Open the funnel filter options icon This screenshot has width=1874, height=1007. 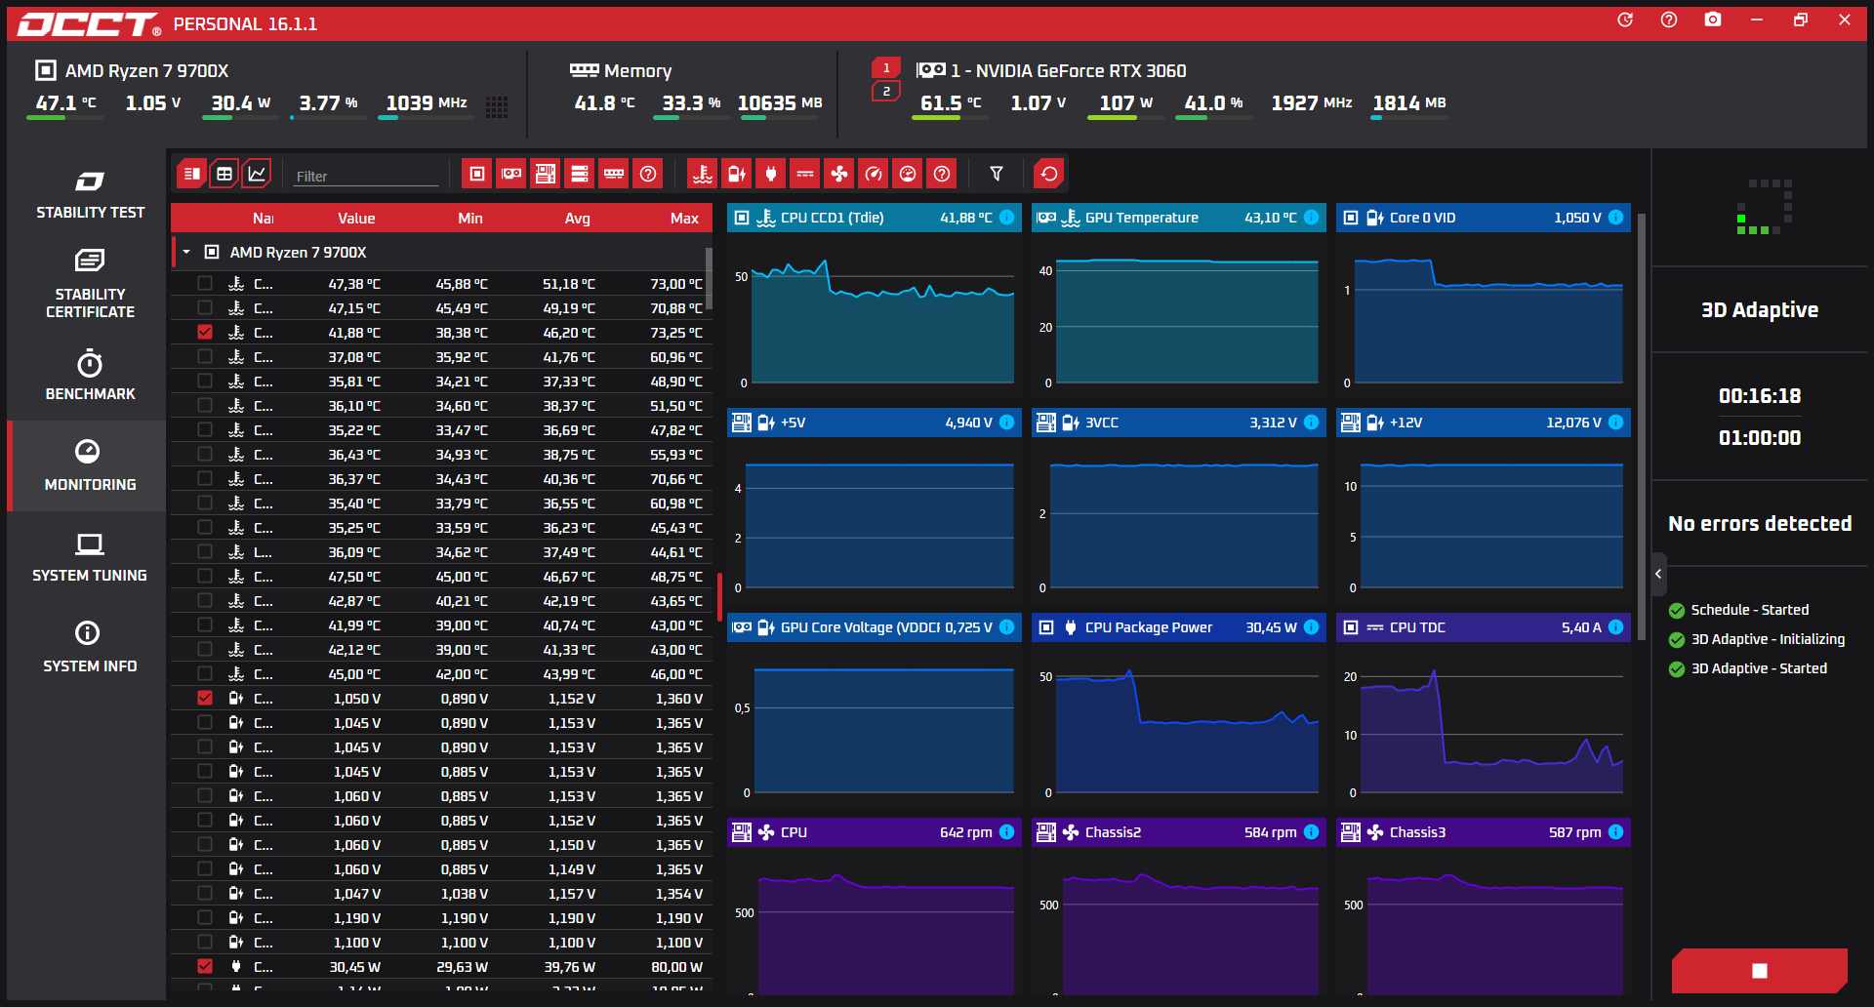click(x=996, y=174)
